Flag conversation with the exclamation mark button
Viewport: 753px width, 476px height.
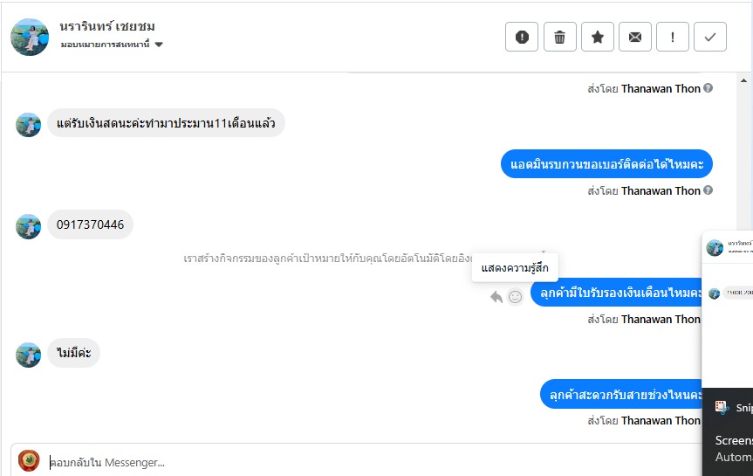click(x=673, y=37)
